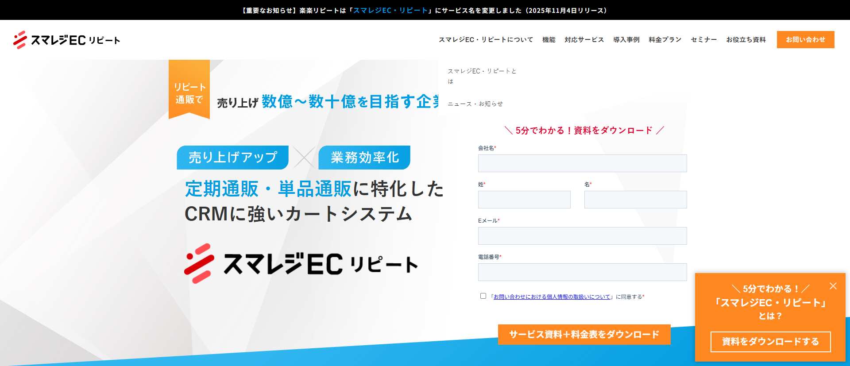The width and height of the screenshot is (850, 366).
Task: Close the orange download popup
Action: (833, 286)
